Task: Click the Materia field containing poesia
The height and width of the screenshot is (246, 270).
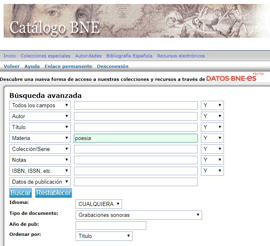Action: click(136, 138)
